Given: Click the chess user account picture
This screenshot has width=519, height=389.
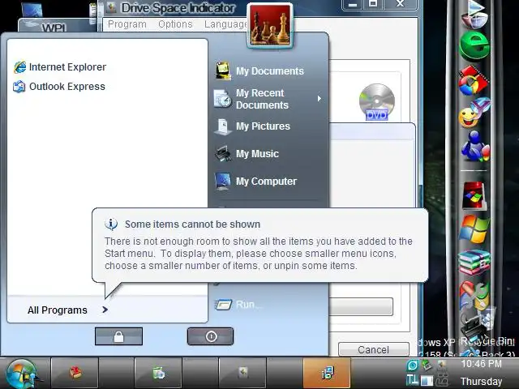Looking at the screenshot, I should pos(270,25).
